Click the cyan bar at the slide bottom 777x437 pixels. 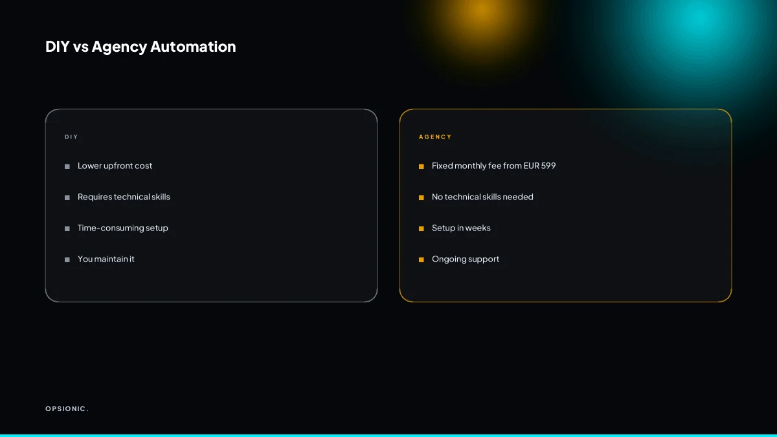click(x=388, y=436)
